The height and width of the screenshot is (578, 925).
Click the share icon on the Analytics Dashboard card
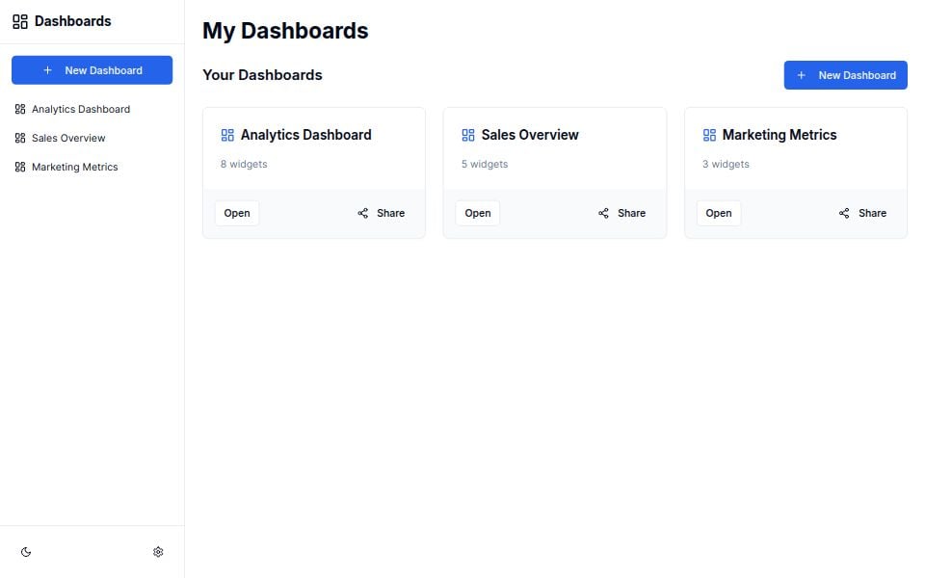coord(363,213)
